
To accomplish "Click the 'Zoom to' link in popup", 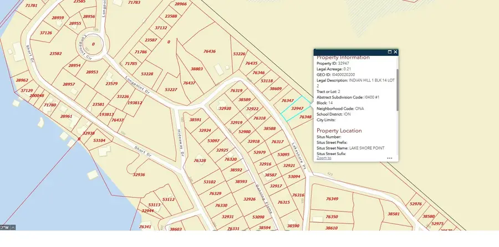I will click(324, 158).
